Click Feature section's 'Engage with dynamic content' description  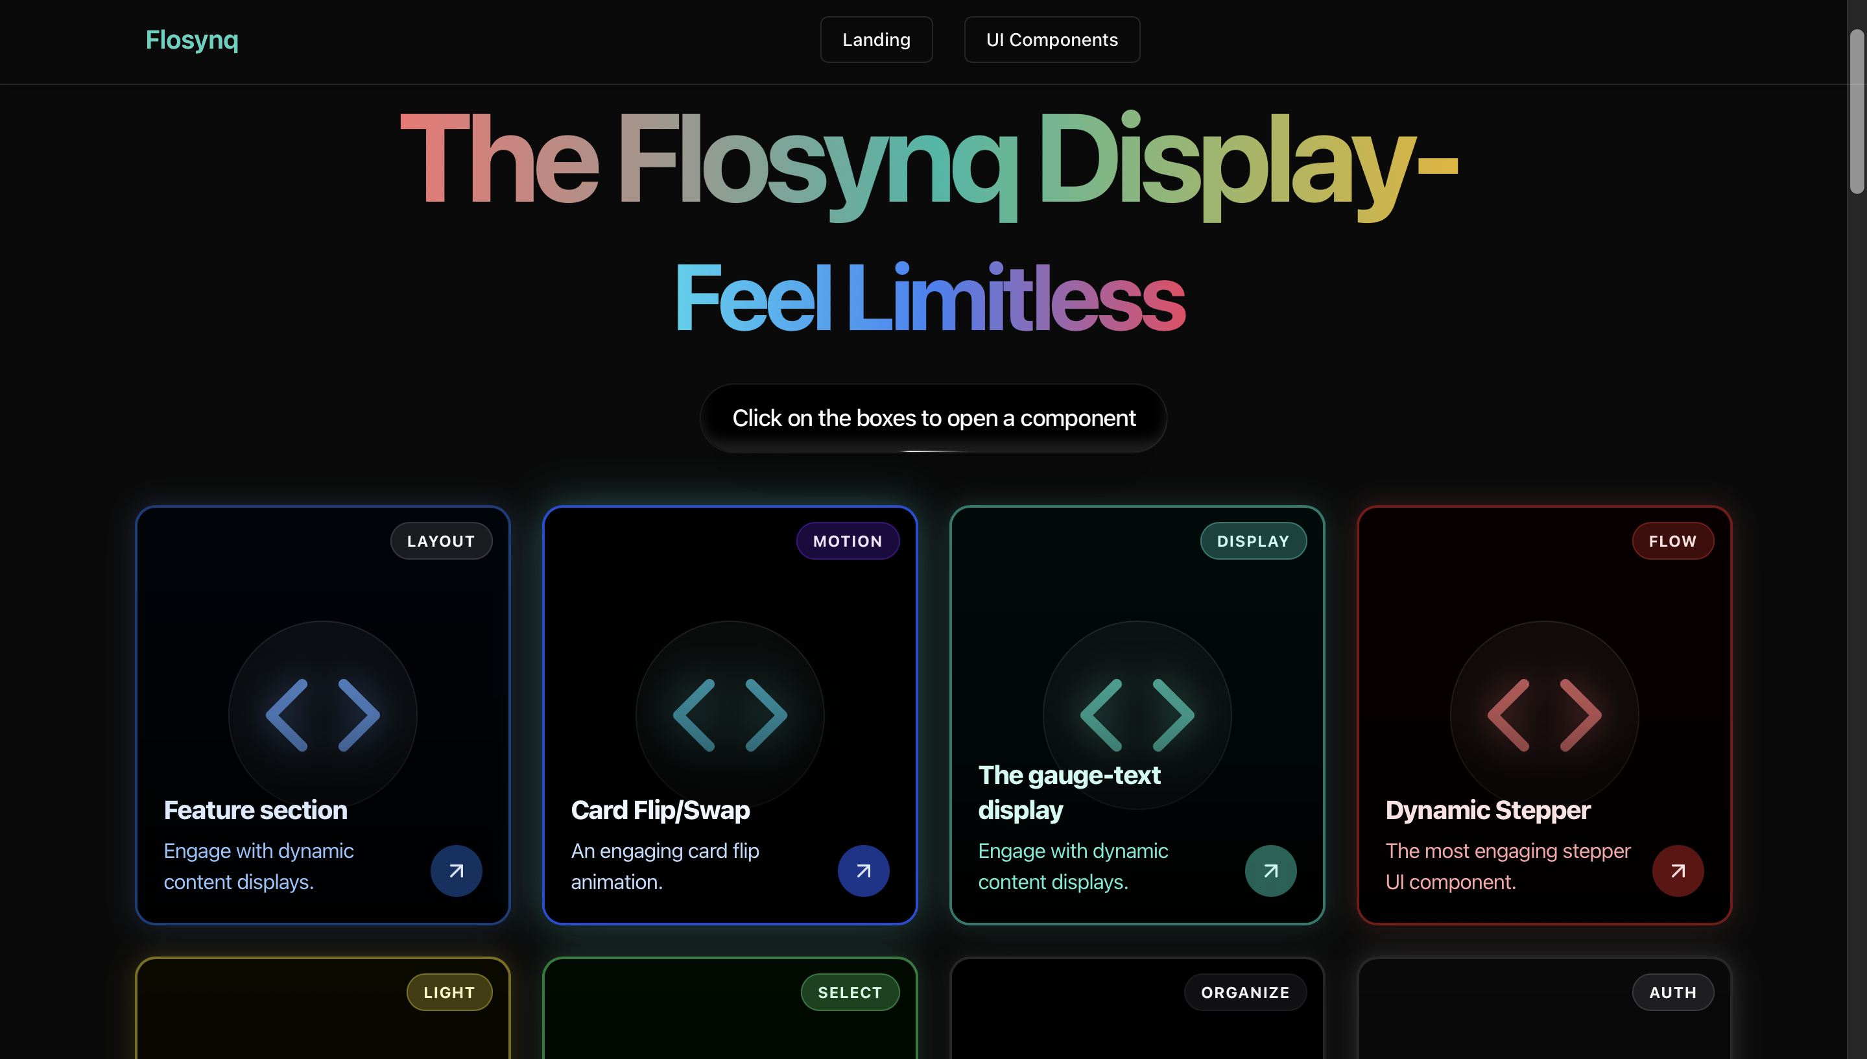258,866
